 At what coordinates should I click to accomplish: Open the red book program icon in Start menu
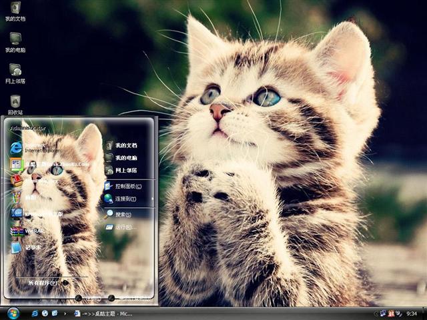click(16, 180)
